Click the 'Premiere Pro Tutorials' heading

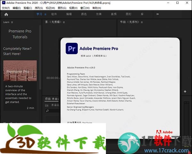pos(20,34)
